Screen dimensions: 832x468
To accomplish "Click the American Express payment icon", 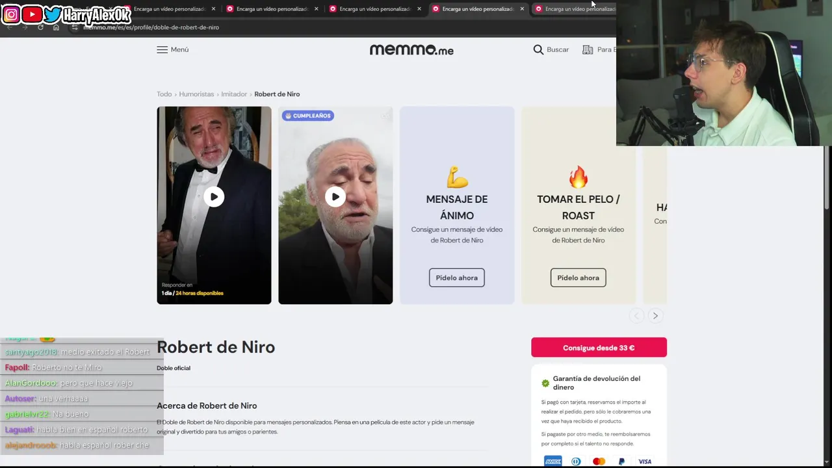I will (553, 461).
